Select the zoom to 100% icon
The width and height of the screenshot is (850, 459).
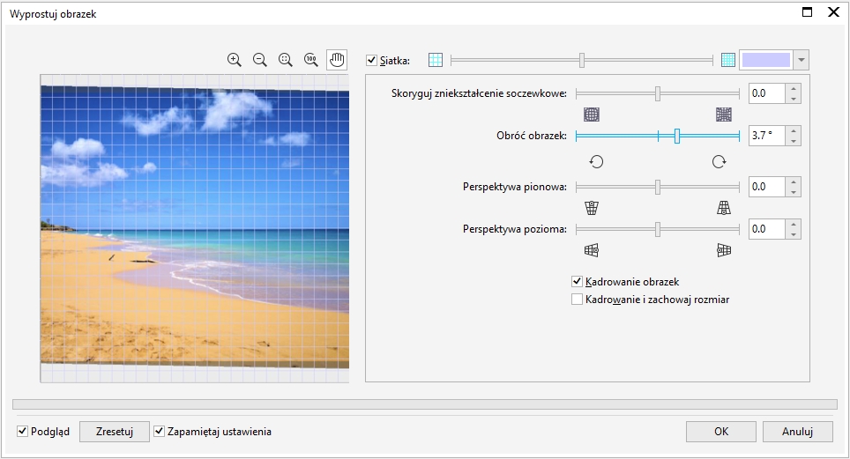click(x=310, y=60)
